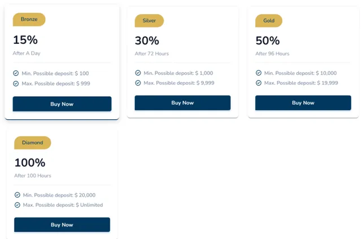The height and width of the screenshot is (239, 363).
Task: Select the Diamond plan badge
Action: pyautogui.click(x=32, y=143)
